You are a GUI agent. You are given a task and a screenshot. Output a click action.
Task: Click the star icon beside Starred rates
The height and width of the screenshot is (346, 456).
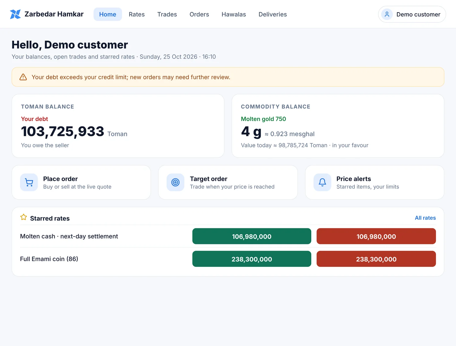coord(23,217)
